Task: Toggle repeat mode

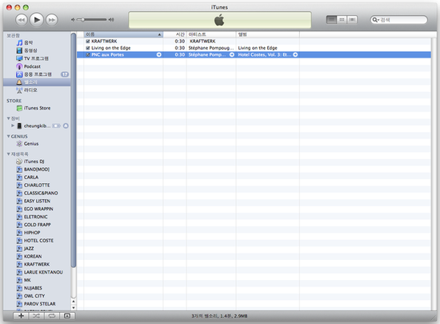Action: pyautogui.click(x=52, y=316)
